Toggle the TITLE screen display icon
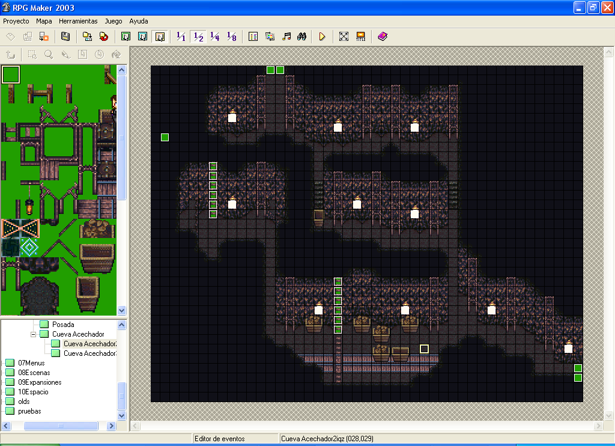 pos(360,37)
